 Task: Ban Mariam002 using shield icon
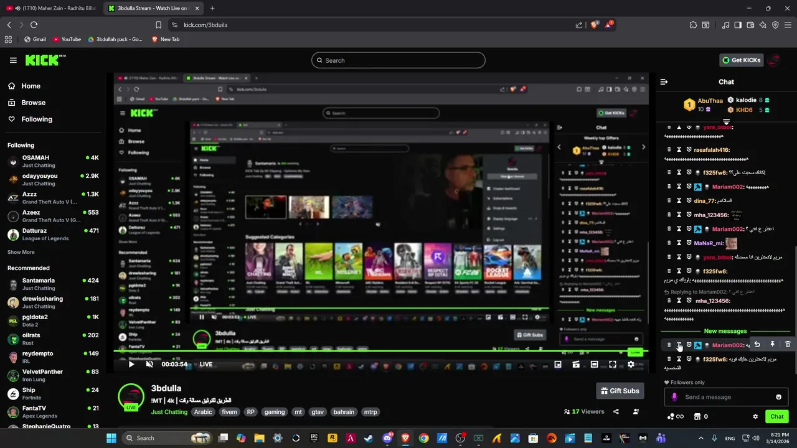click(689, 345)
